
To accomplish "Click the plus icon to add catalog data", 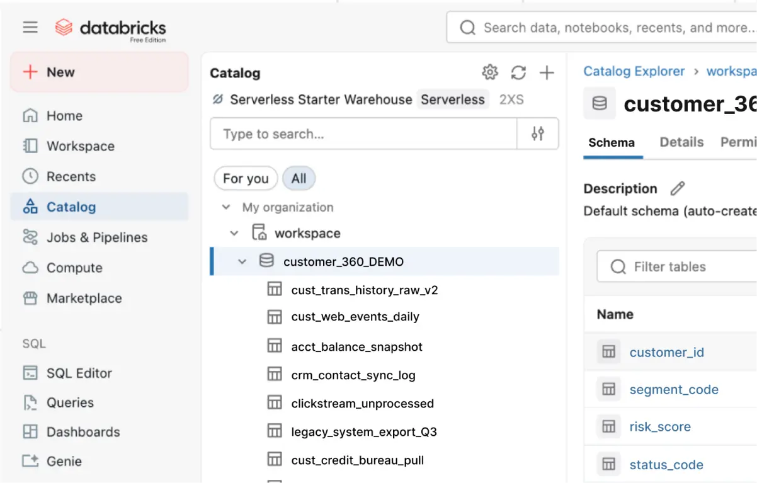I will (547, 72).
